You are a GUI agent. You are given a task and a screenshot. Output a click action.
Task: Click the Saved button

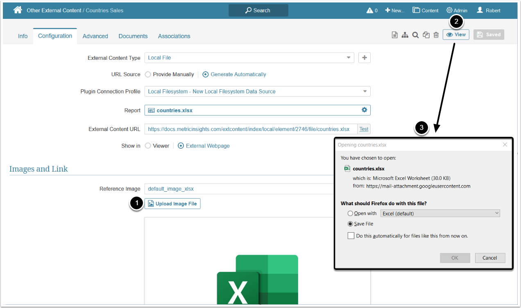pyautogui.click(x=489, y=35)
